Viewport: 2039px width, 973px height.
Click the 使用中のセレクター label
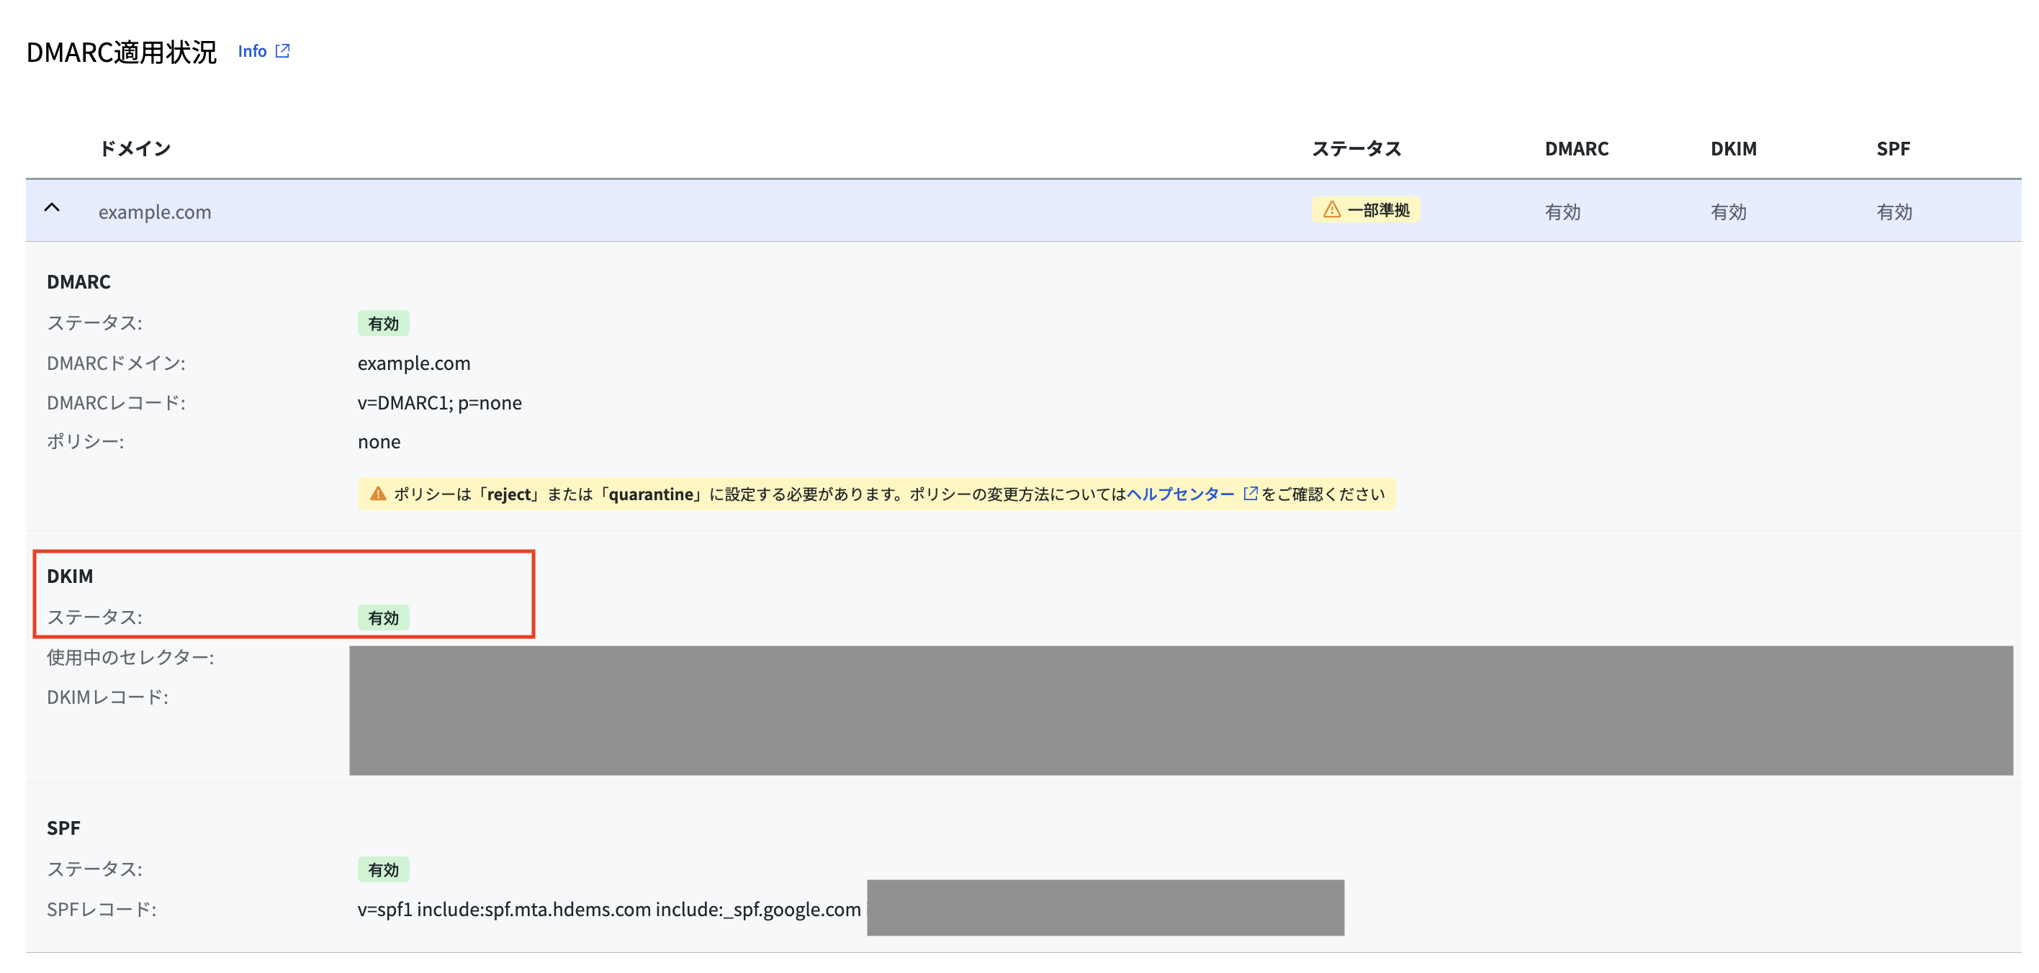point(130,657)
